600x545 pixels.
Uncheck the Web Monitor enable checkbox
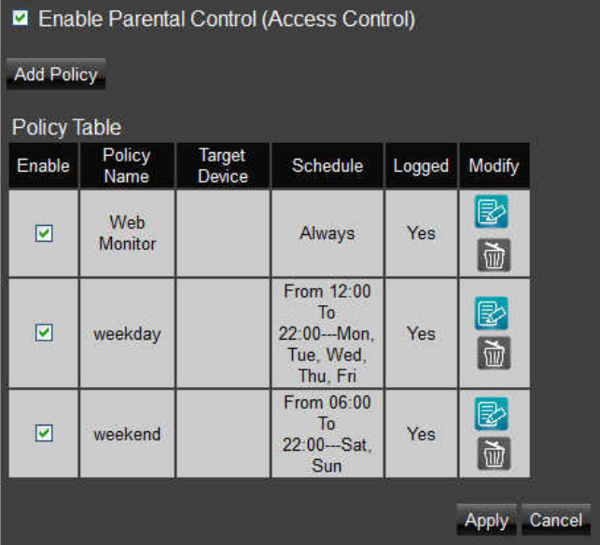[x=44, y=233]
